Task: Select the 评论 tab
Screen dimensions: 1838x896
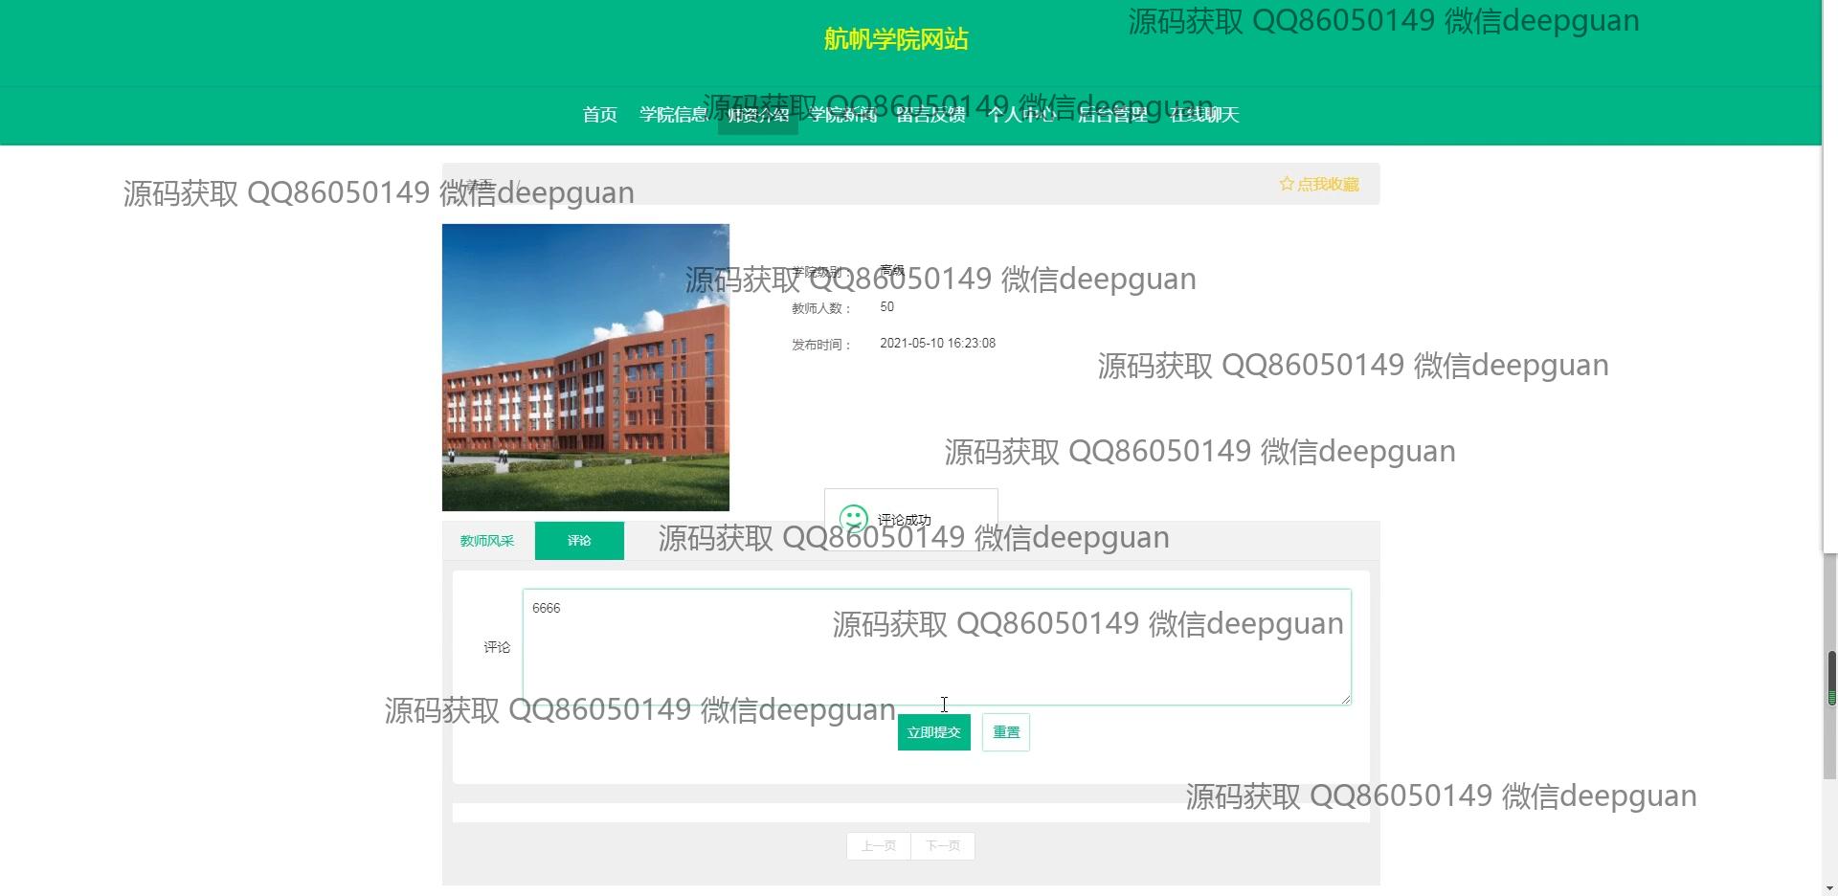Action: (579, 541)
